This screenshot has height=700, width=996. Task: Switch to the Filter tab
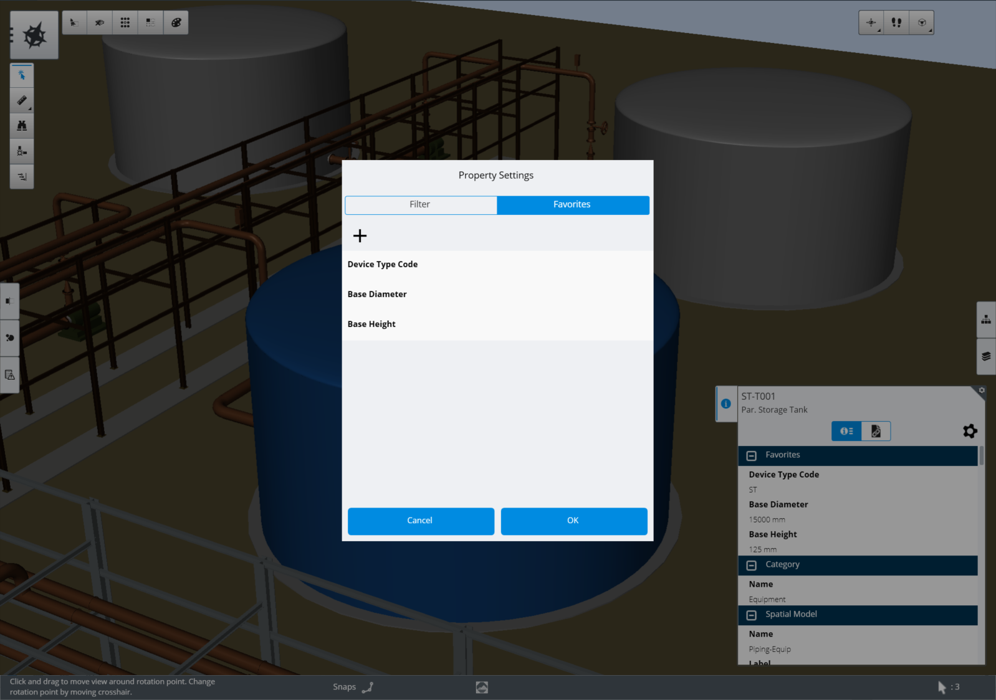coord(421,205)
